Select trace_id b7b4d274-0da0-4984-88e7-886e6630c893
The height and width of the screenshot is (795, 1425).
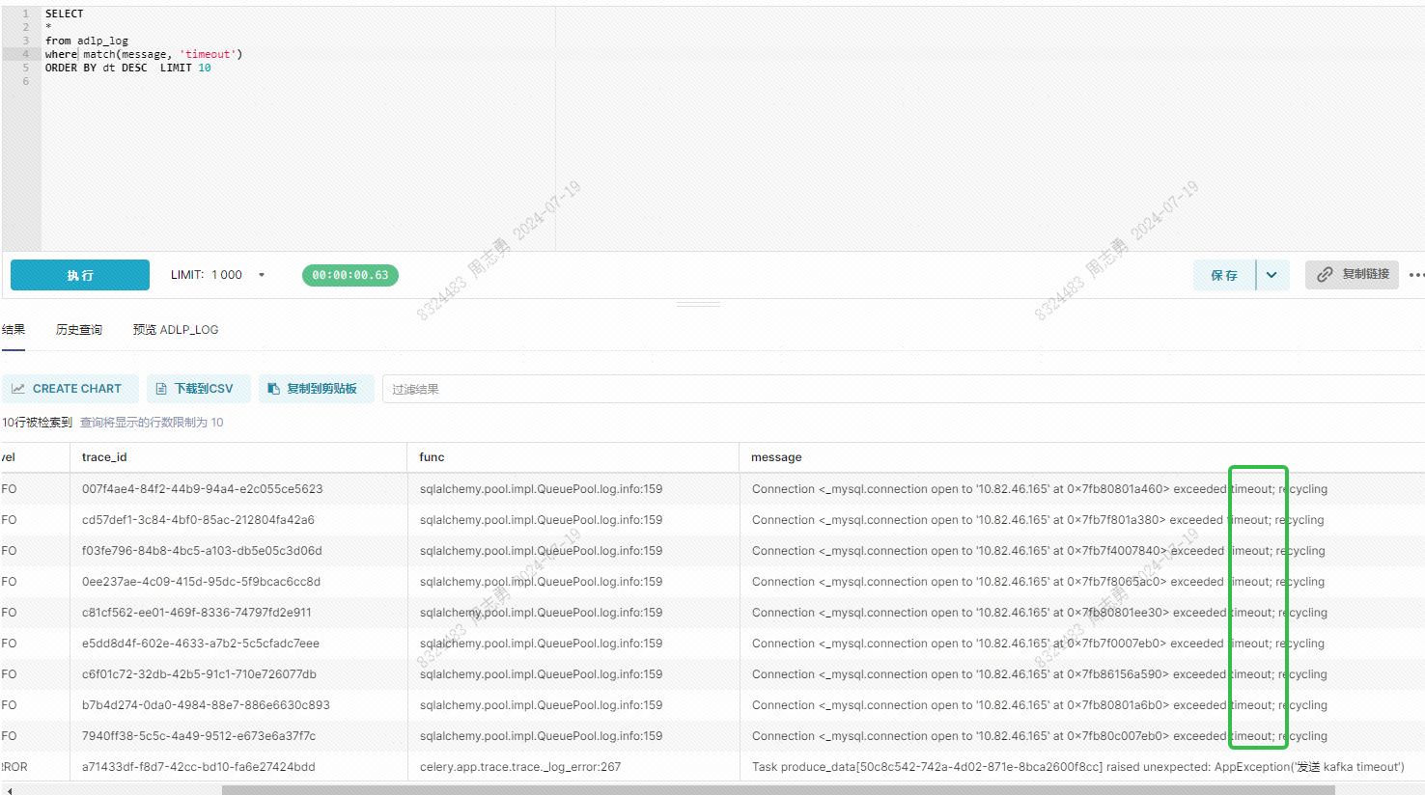[x=206, y=705]
